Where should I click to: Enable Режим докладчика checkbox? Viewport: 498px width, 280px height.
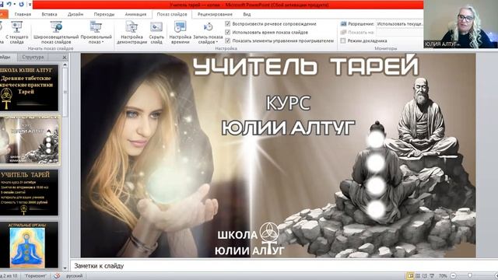(343, 40)
